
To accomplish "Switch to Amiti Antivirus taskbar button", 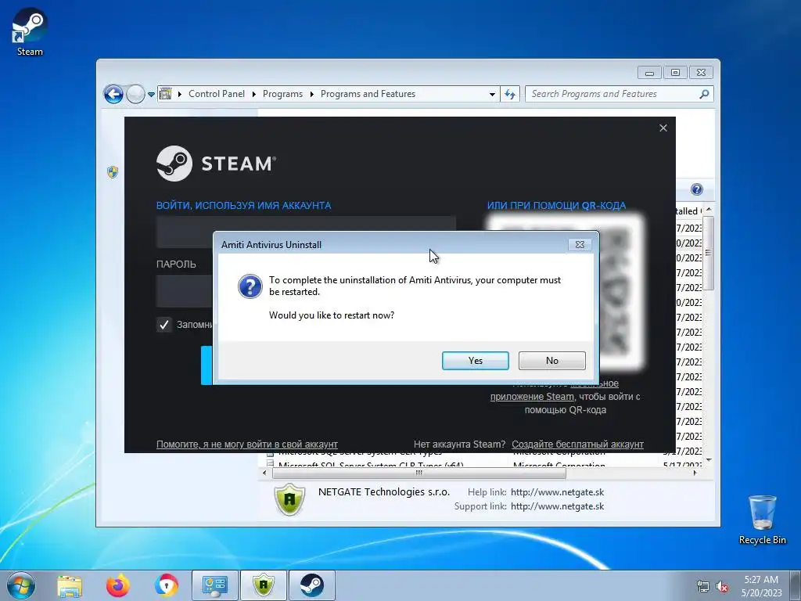I will pos(264,585).
